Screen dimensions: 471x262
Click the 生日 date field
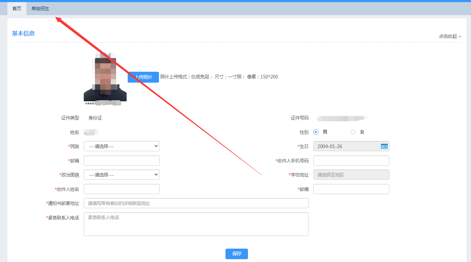tap(346, 146)
